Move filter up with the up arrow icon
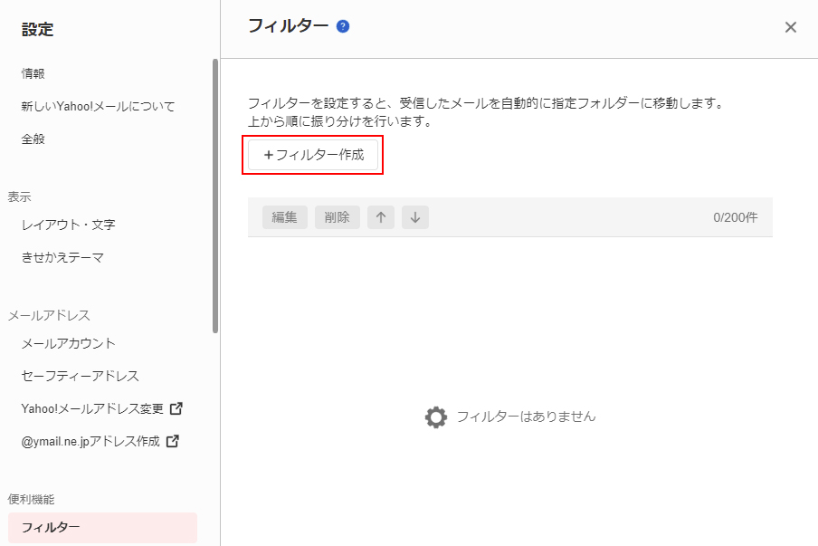Viewport: 818px width, 546px height. (381, 217)
